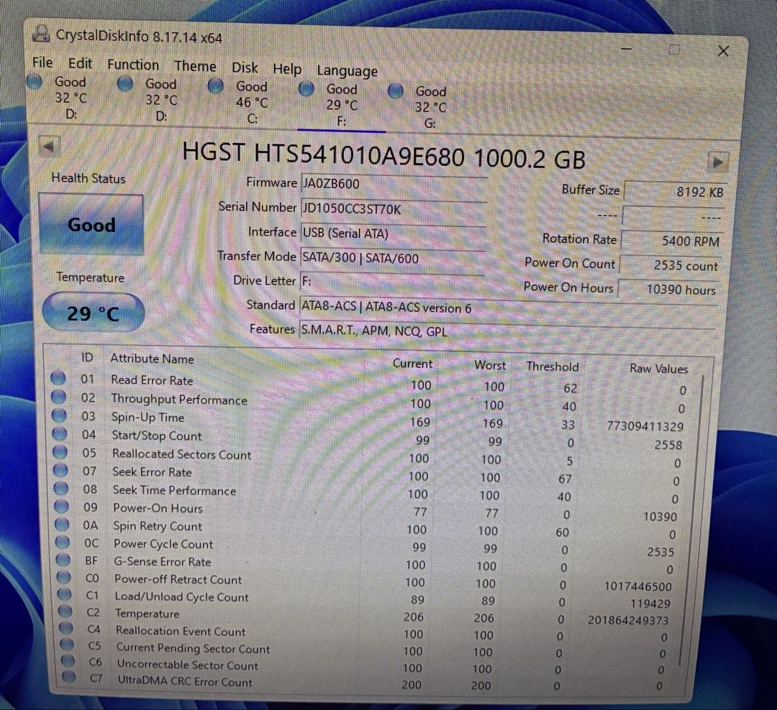Screen dimensions: 777x710
Task: Click status dot for Load/Unload Cycle Count
Action: (x=65, y=594)
